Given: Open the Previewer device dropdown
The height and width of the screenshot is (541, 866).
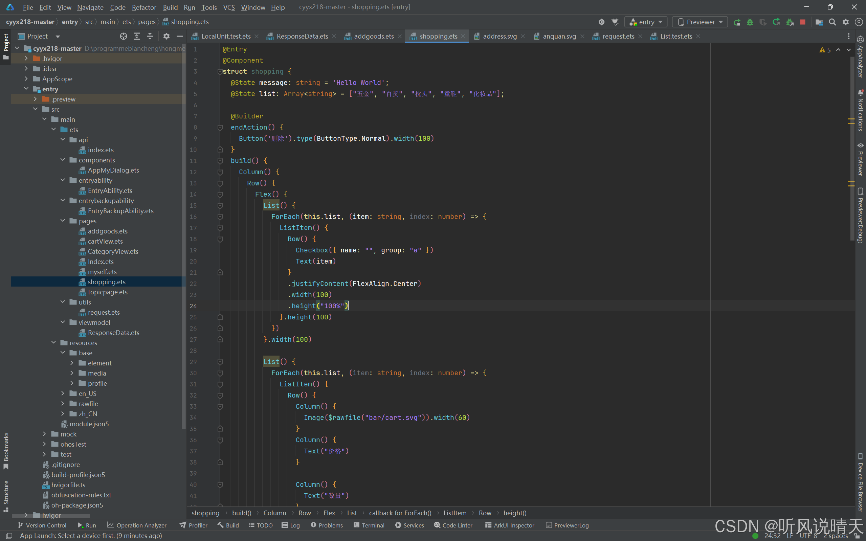Looking at the screenshot, I should (x=700, y=22).
